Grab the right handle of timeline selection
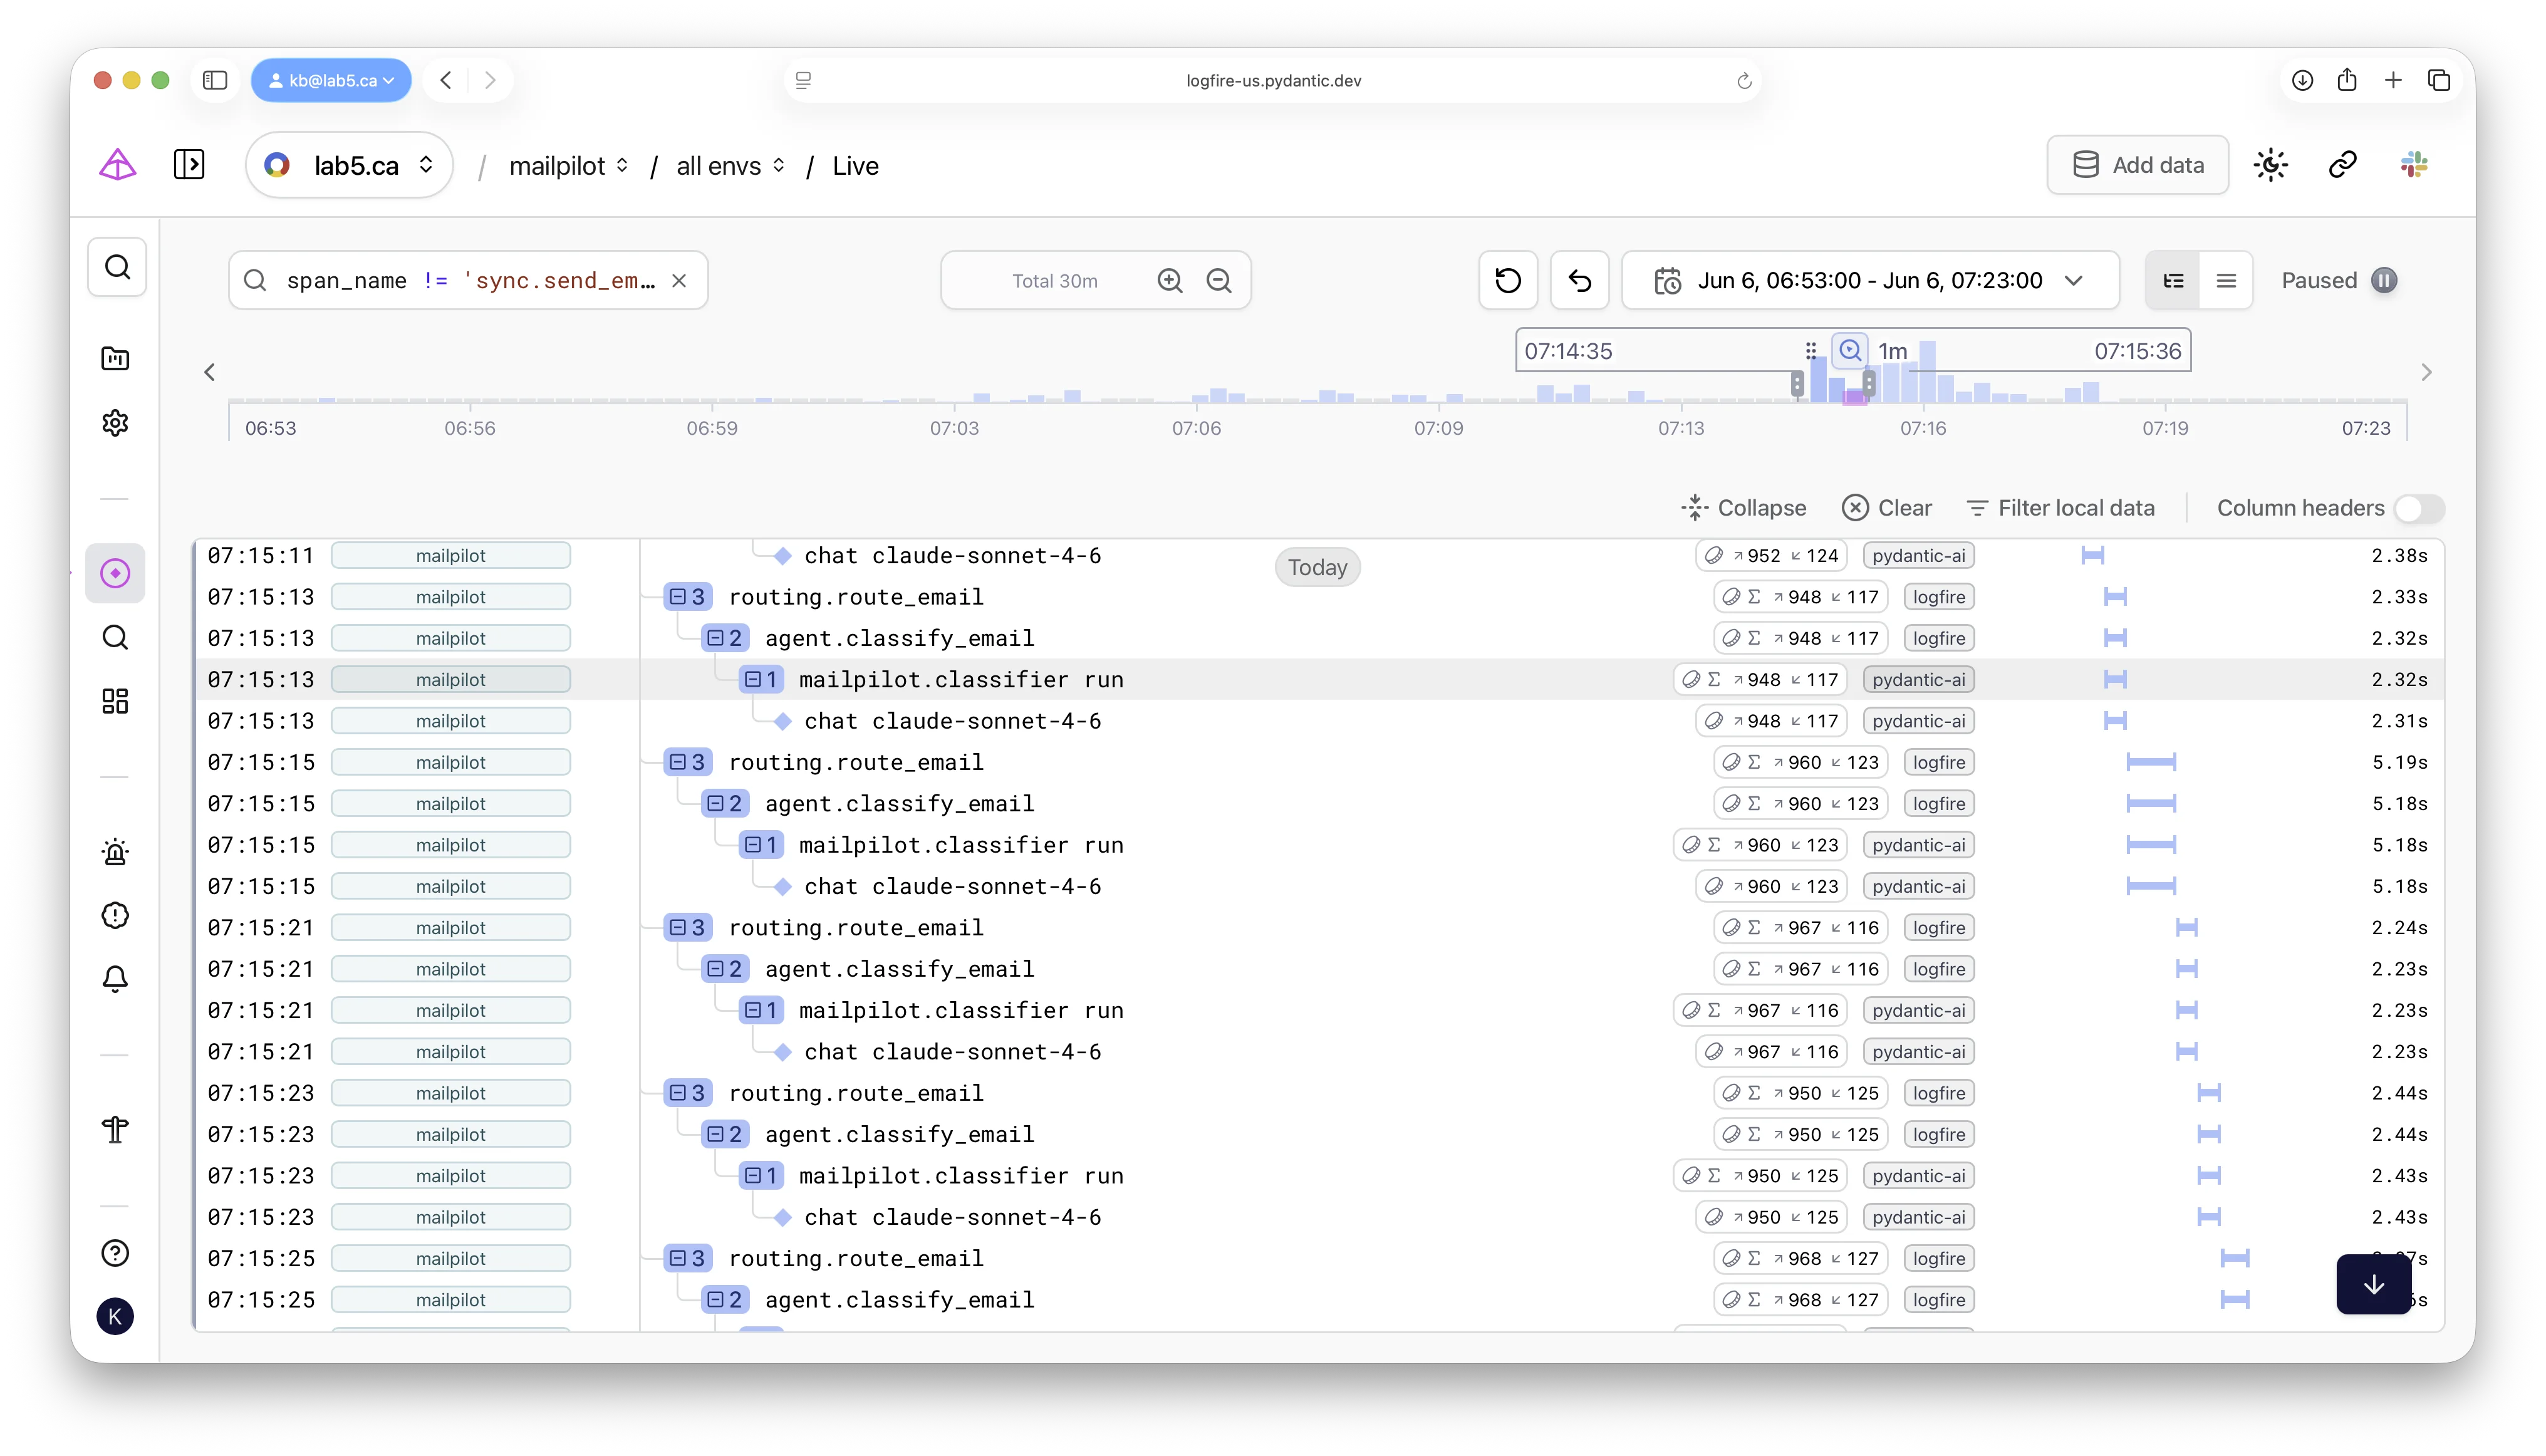 [1868, 384]
